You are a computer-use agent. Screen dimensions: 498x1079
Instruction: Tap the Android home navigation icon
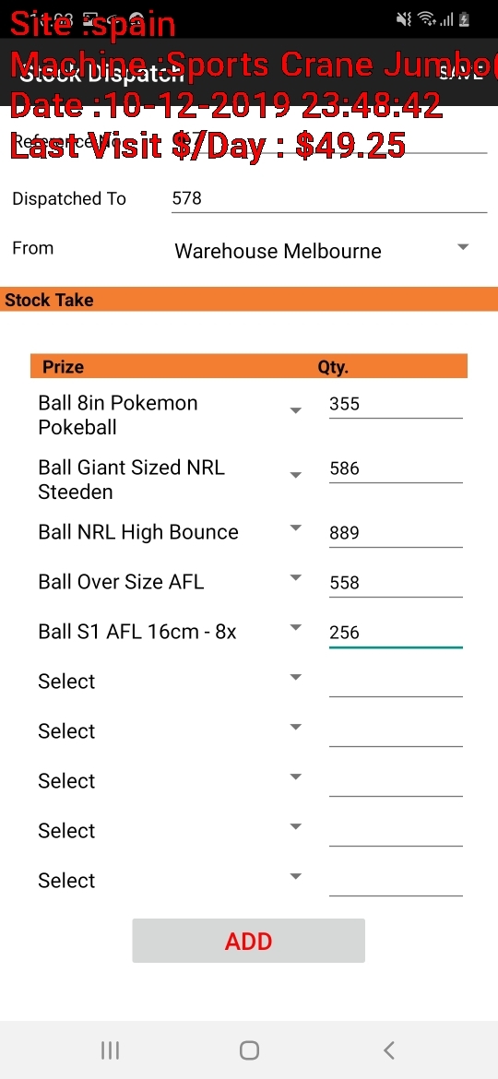249,1050
